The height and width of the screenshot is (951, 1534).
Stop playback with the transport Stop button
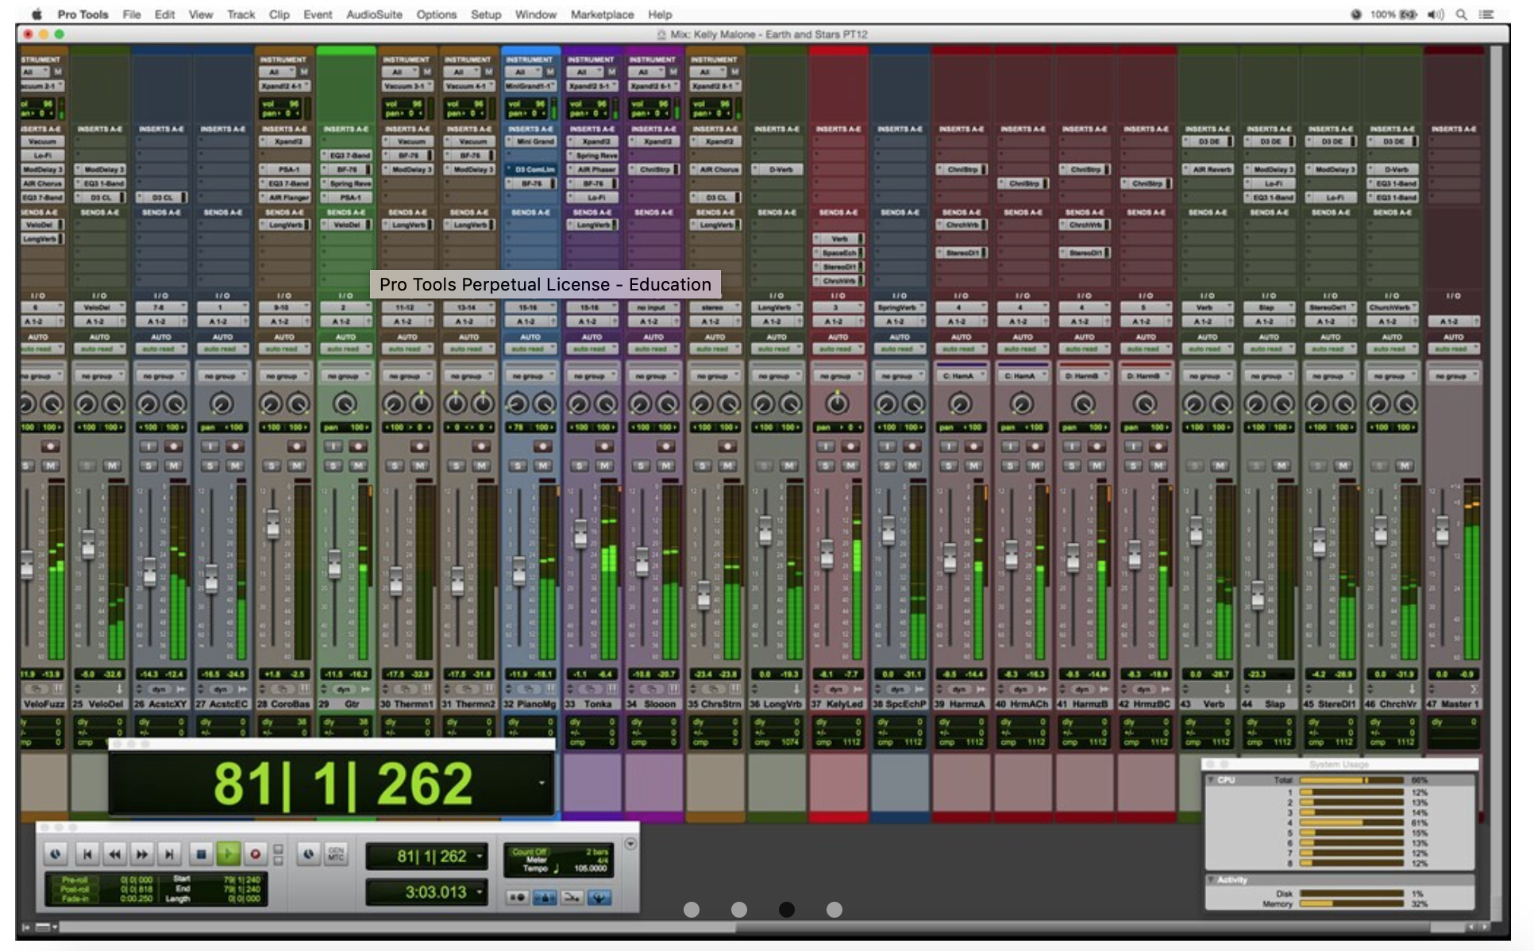pyautogui.click(x=201, y=854)
